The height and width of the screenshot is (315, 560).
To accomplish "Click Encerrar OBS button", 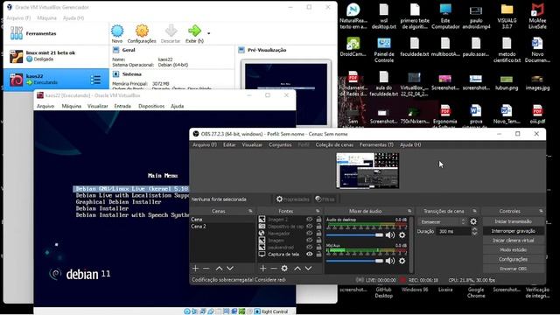I will click(514, 269).
